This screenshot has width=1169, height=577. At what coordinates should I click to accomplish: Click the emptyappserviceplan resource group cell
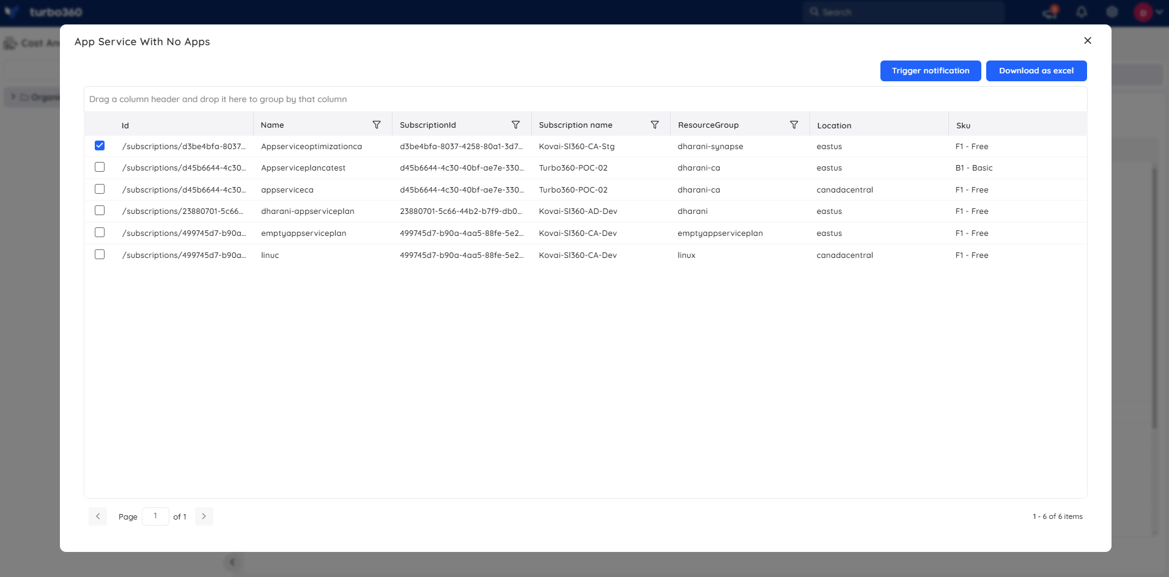coord(720,233)
